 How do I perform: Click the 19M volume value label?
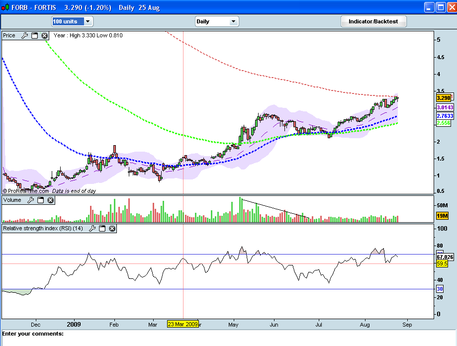442,216
